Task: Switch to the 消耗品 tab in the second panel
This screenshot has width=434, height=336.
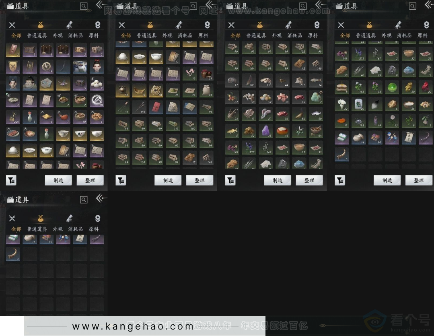Action: [x=185, y=35]
